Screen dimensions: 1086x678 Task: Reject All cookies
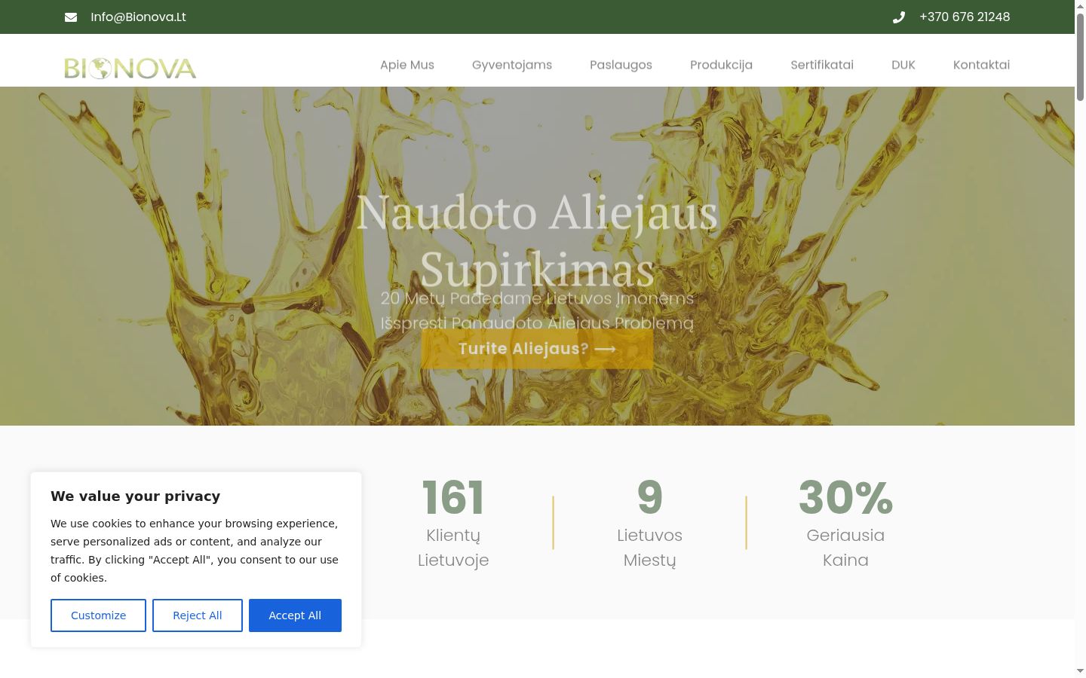pyautogui.click(x=198, y=615)
